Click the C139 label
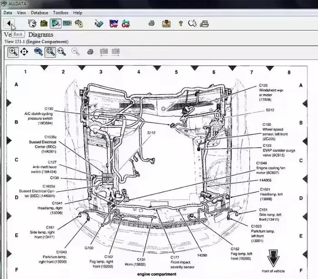Image resolution: width=318 pixels, height=279 pixels. (x=55, y=178)
